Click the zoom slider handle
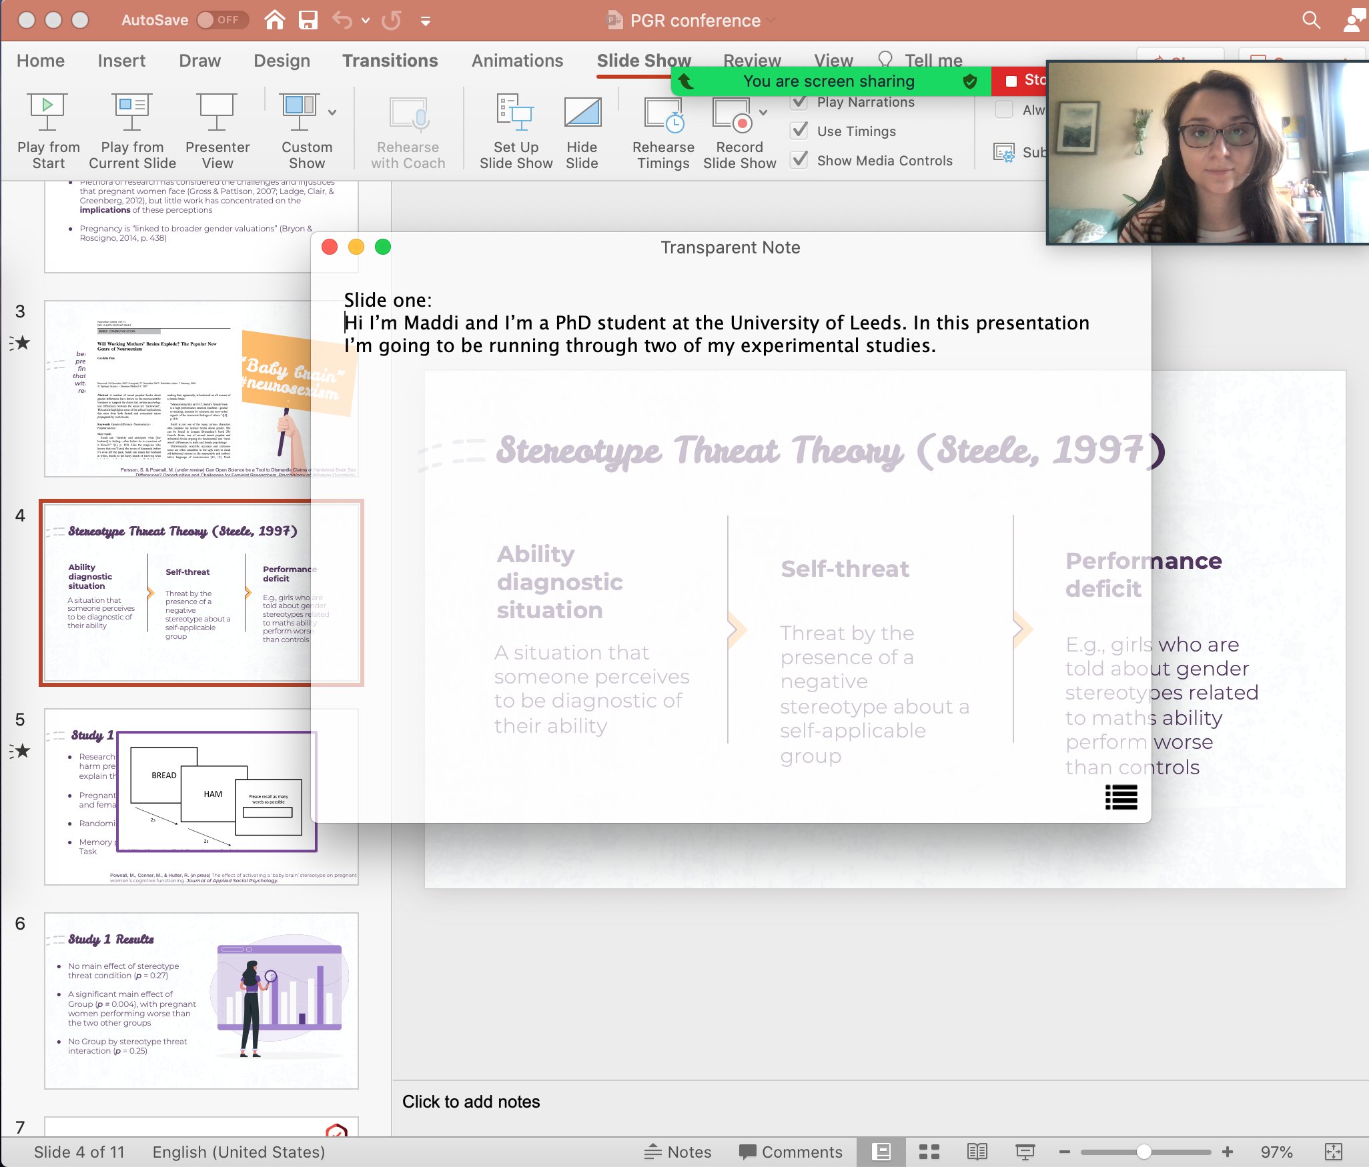 coord(1144,1152)
